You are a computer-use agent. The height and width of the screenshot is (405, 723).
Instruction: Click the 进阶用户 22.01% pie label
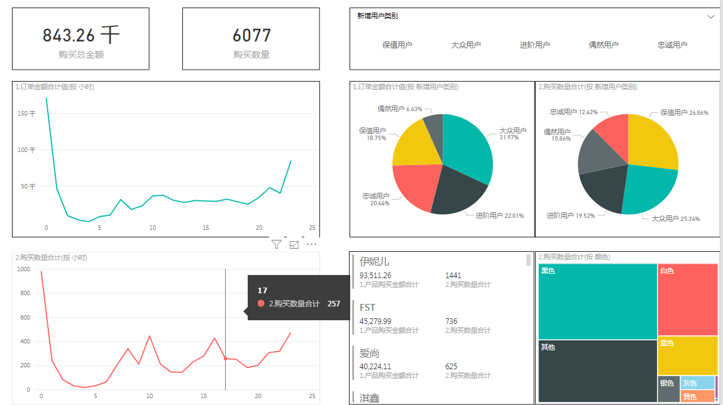pyautogui.click(x=499, y=215)
